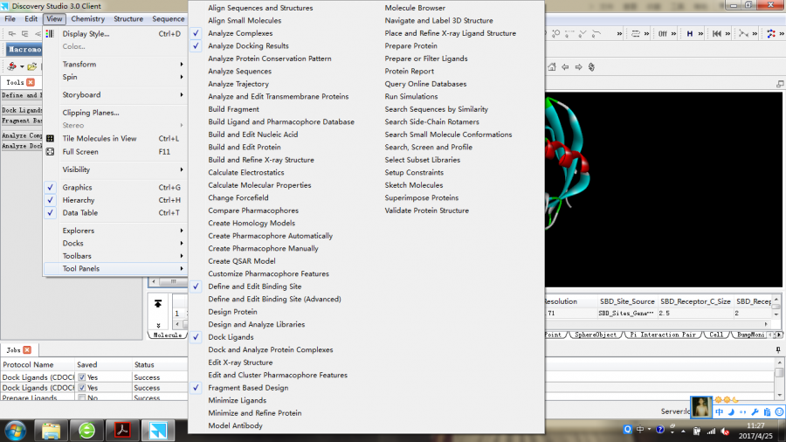
Task: Select Create QSAR Model tool panel
Action: point(242,261)
